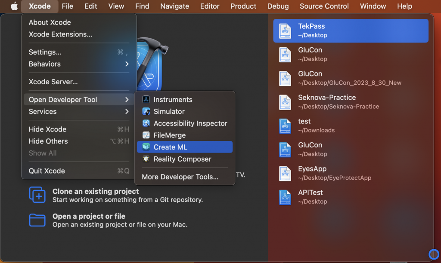The image size is (441, 263).
Task: Select GluCon ~/Desktop/GluCon_2023_8_30_New project
Action: point(351,78)
